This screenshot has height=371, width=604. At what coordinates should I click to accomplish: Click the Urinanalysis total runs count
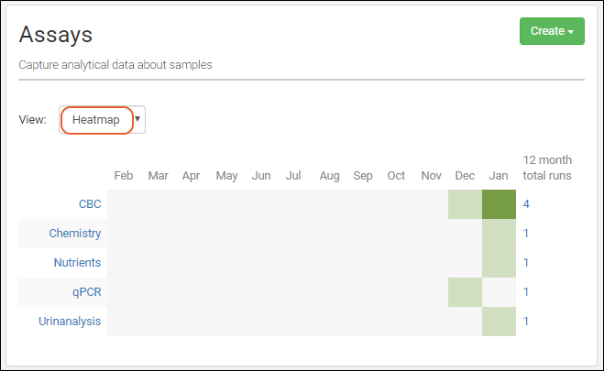pyautogui.click(x=526, y=322)
